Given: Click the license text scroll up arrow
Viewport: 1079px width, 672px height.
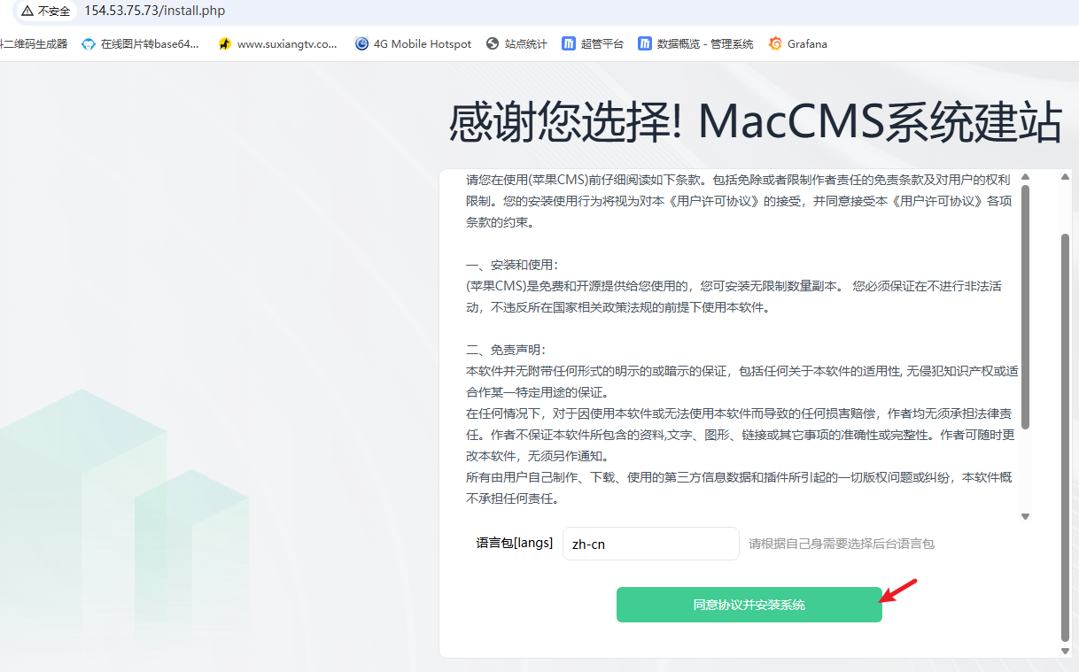Looking at the screenshot, I should point(1025,177).
